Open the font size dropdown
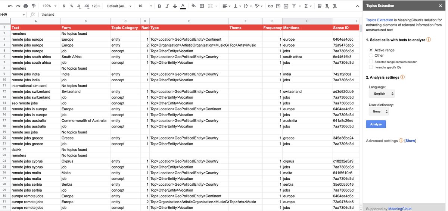The height and width of the screenshot is (211, 448). 145,6
